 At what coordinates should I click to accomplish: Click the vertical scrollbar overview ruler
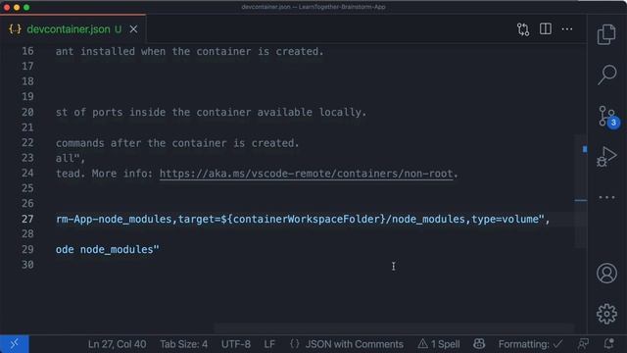click(x=581, y=191)
